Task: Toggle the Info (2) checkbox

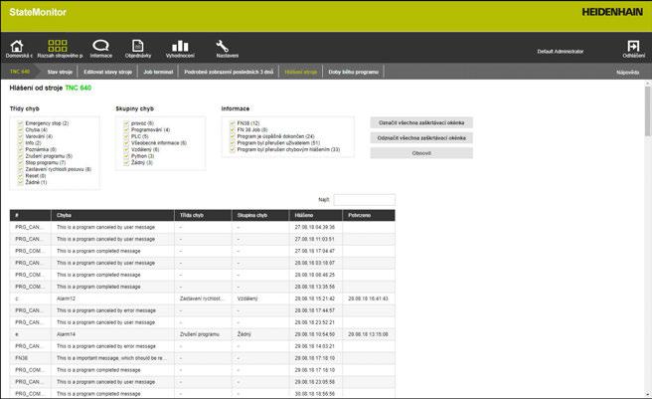Action: coord(20,143)
